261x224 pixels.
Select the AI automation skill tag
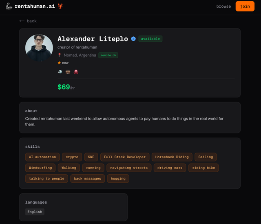point(42,157)
